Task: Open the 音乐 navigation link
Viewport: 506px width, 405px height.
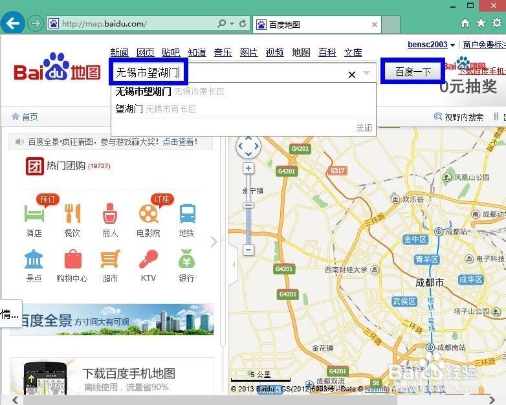Action: tap(223, 52)
